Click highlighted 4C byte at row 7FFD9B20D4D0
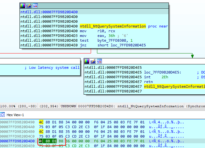Viewport: 205px width, 148px height. [x=41, y=141]
